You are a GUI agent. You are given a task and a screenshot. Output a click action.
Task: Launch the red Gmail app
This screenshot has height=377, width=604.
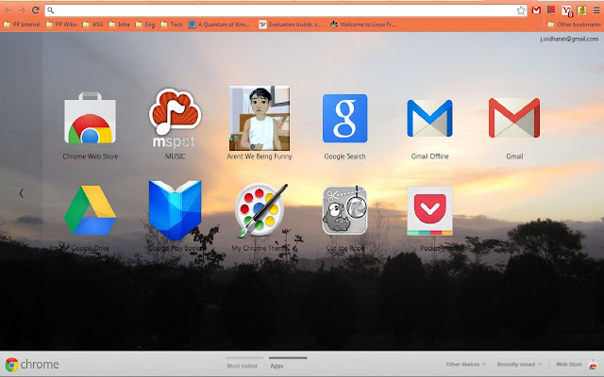514,118
